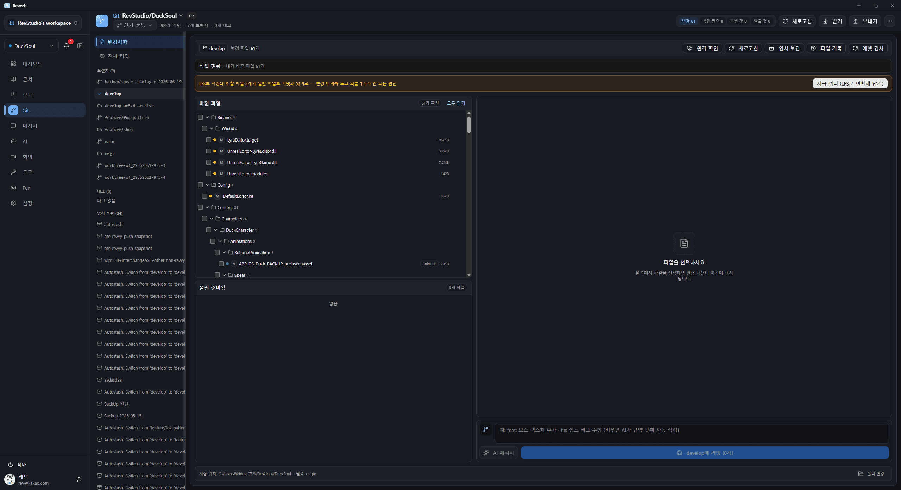The height and width of the screenshot is (490, 901).
Task: Click the commit message input field
Action: (692, 433)
